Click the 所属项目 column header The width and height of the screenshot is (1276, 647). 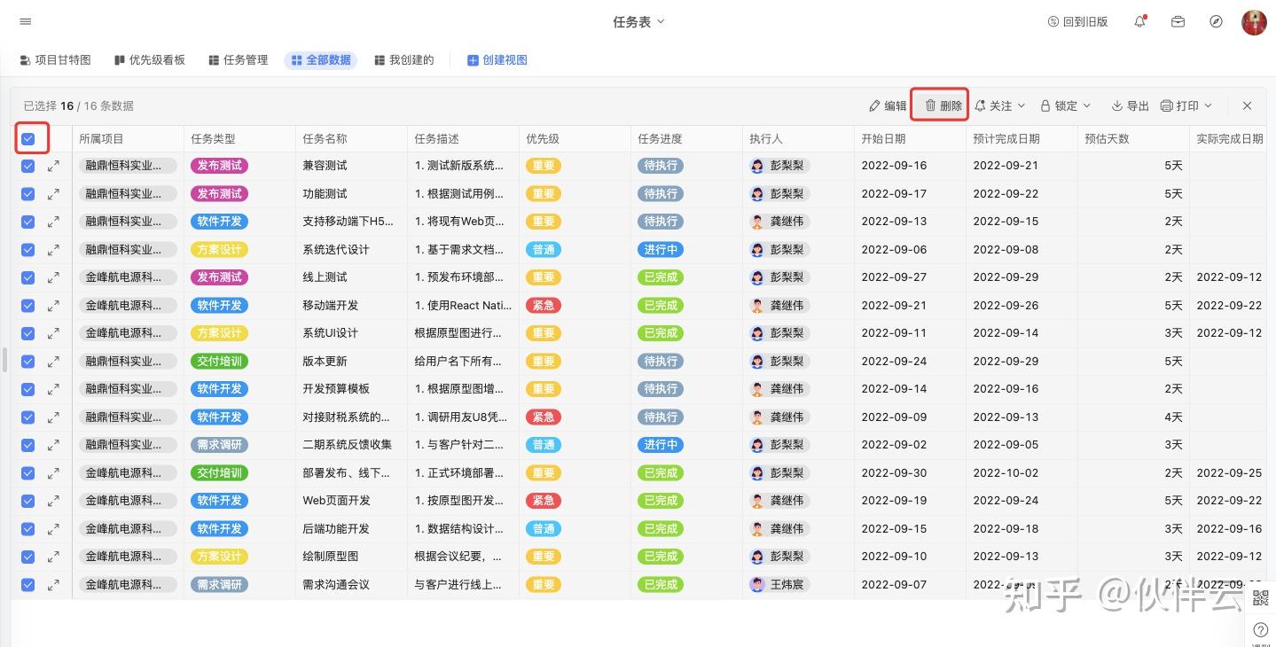click(128, 138)
